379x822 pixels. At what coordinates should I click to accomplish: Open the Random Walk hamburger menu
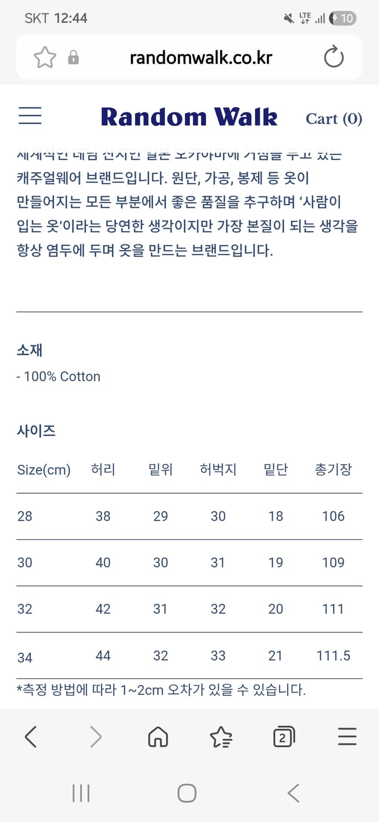click(x=30, y=116)
